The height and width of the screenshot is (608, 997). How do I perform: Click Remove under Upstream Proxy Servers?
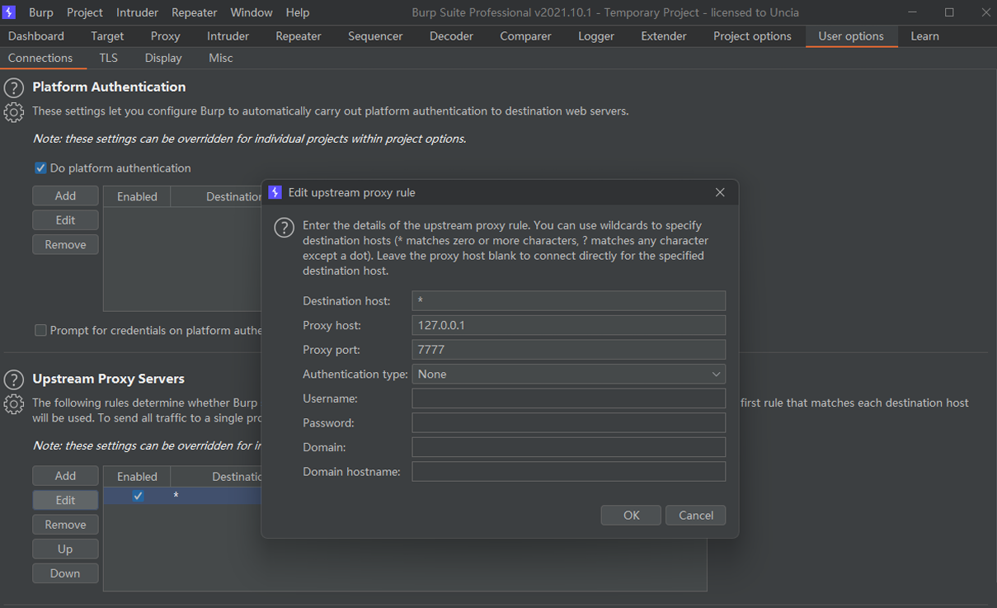click(x=65, y=525)
